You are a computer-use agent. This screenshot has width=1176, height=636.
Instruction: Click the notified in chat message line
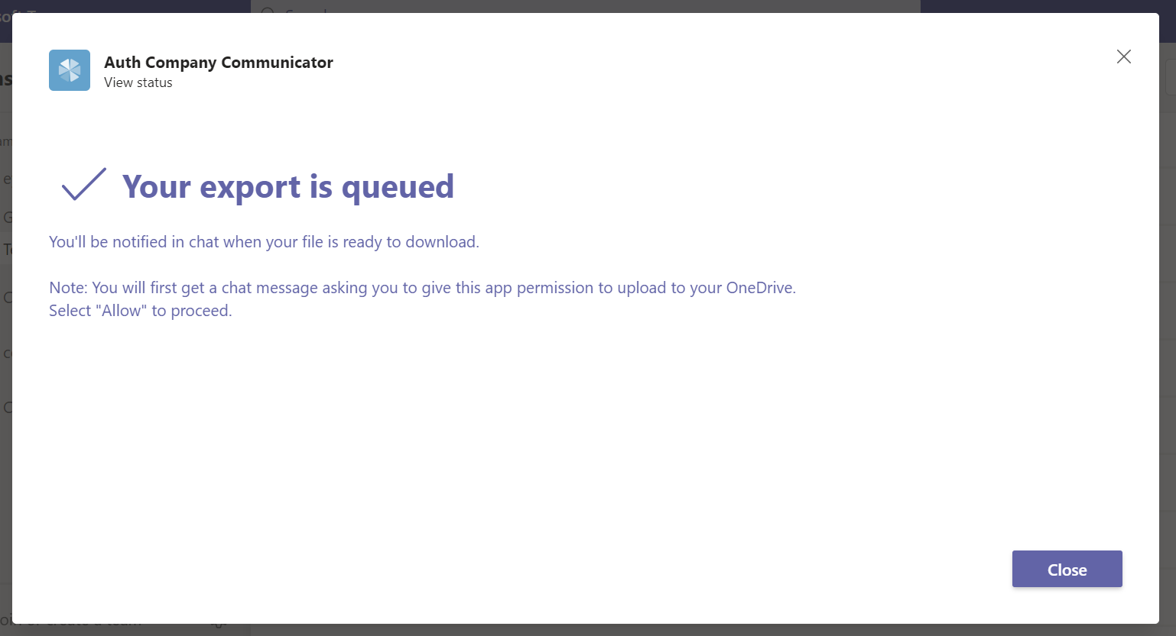(264, 242)
